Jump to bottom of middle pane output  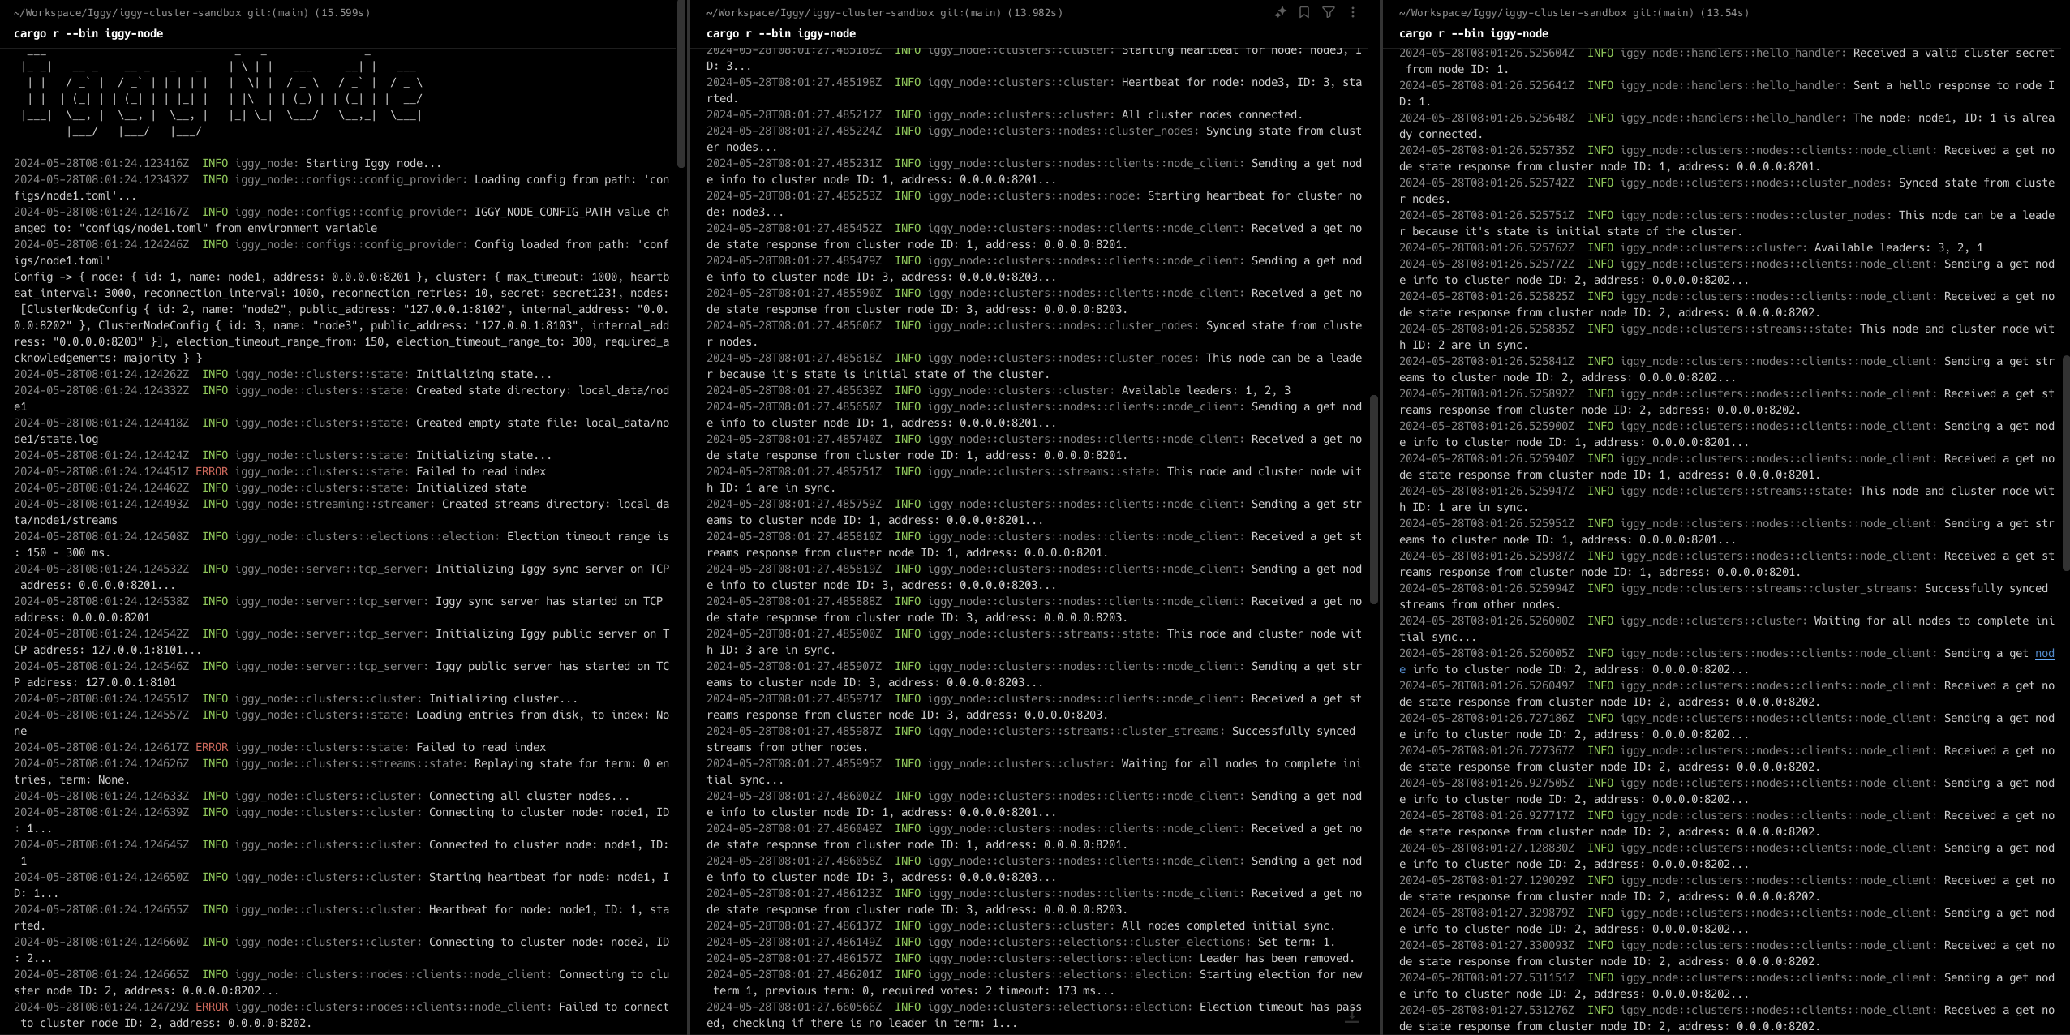pyautogui.click(x=1351, y=1016)
